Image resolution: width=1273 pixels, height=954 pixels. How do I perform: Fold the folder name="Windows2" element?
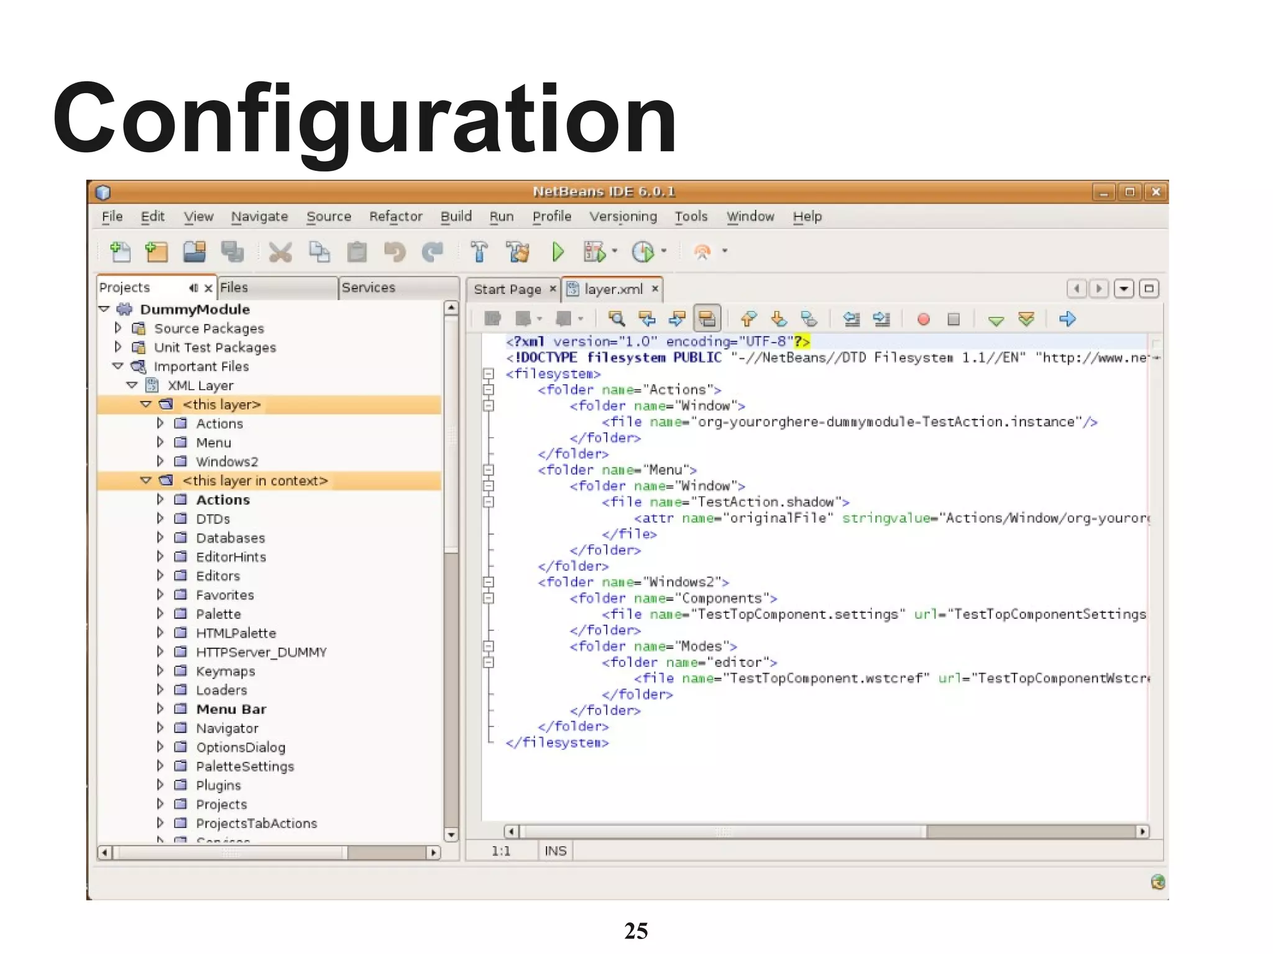tap(489, 582)
